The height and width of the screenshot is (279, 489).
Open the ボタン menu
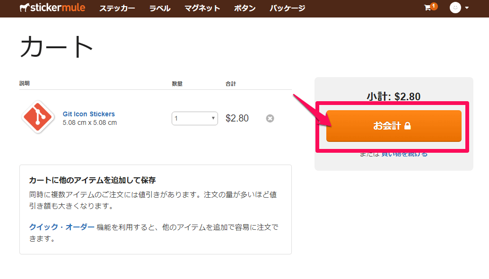click(x=245, y=8)
